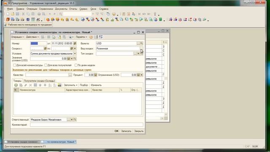This screenshot has height=152, width=270.
Task: Open calendar picker next to document date
Action: 75,43
